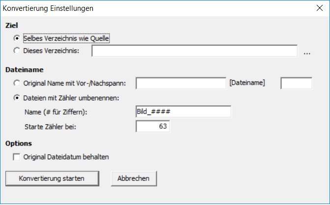This screenshot has width=330, height=205.
Task: Select 'Selbes Verzeichnis wie Quelle' radio button
Action: [18, 38]
